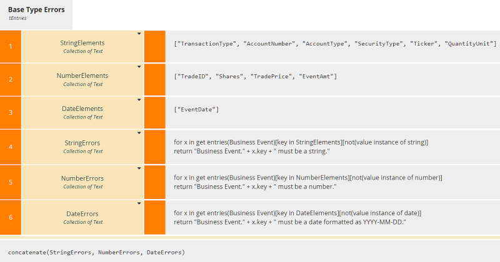500x262 pixels.
Task: Click the orange block beside StringElements
Action: 154,46
